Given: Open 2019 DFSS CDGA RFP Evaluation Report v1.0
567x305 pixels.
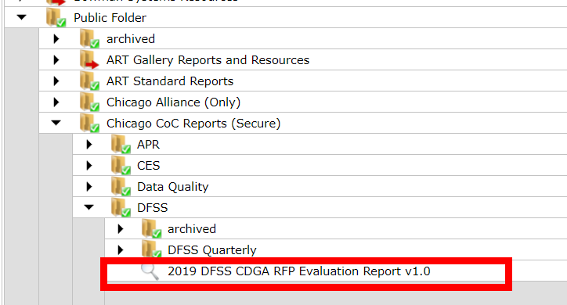Looking at the screenshot, I should coord(298,271).
